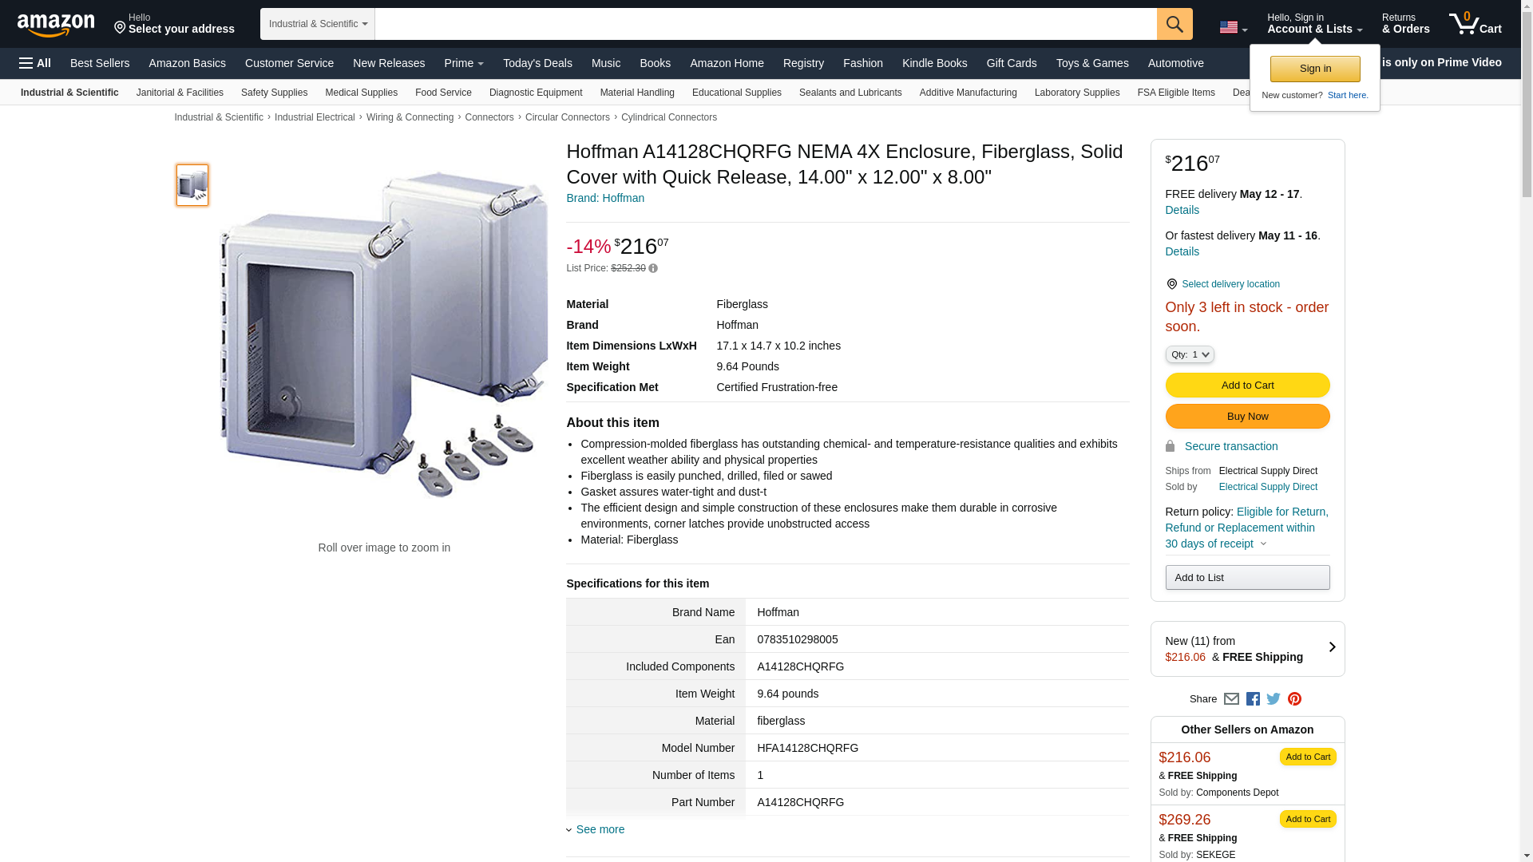
Task: Share product on Twitter icon
Action: [1274, 699]
